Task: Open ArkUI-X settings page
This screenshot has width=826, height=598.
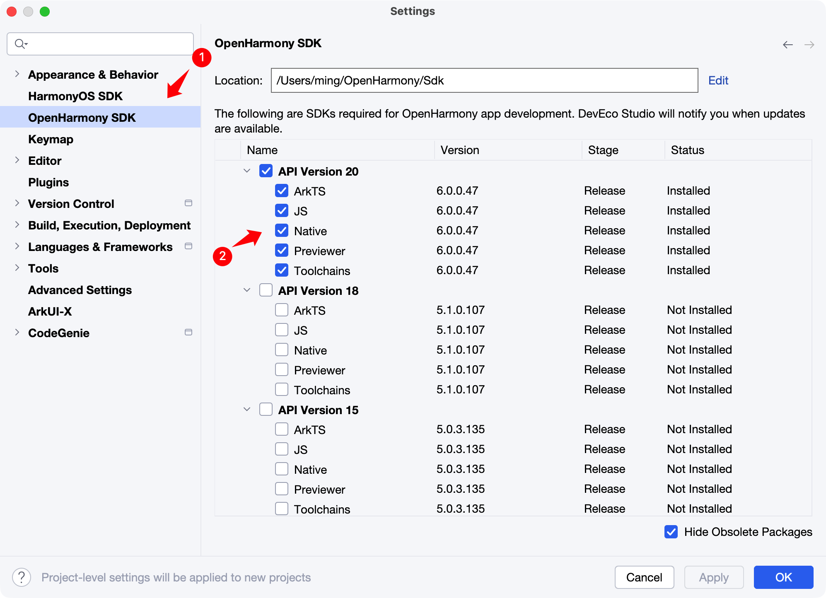Action: (x=50, y=311)
